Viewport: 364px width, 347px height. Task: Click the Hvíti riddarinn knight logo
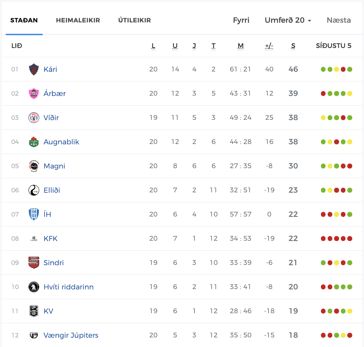click(x=34, y=287)
